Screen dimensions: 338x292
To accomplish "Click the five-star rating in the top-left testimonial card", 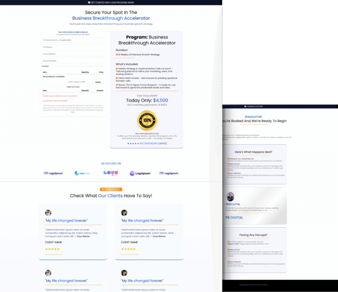I will 53,249.
